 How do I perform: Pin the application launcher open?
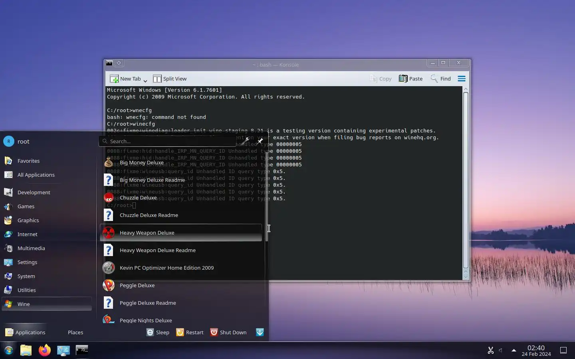pos(260,141)
